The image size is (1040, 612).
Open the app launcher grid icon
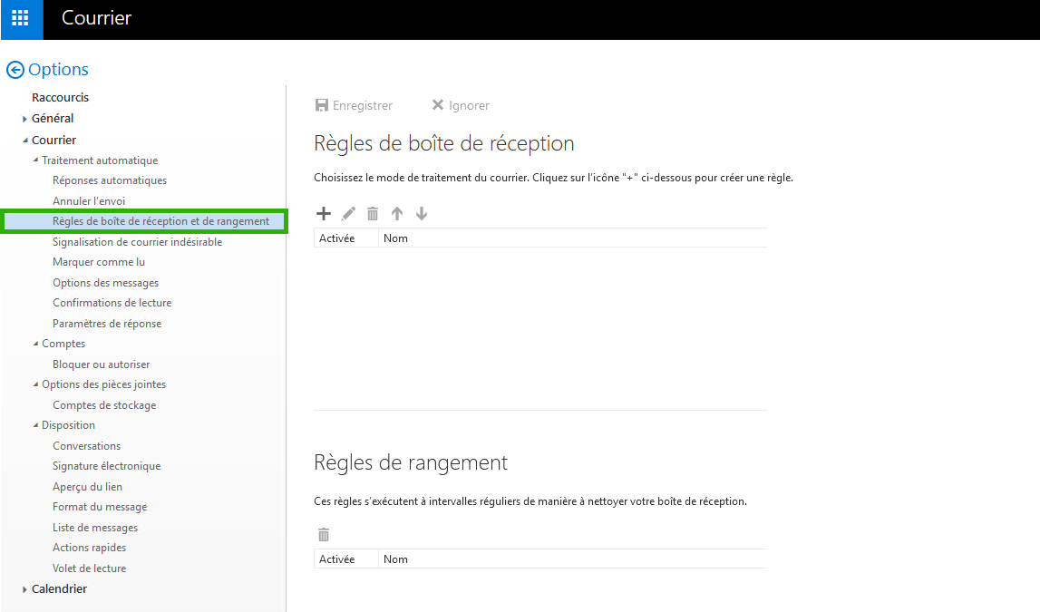[21, 18]
